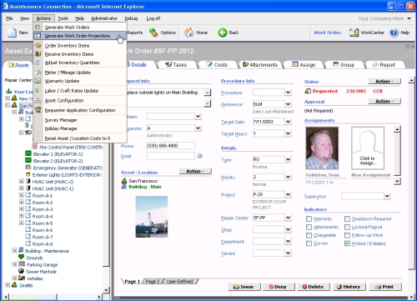Open the Supervisor dropdown

pos(387,196)
